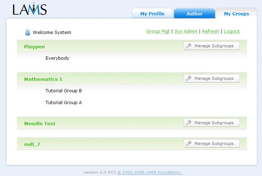Expand the Moodle Test group heading
The image size is (262, 176).
point(39,123)
